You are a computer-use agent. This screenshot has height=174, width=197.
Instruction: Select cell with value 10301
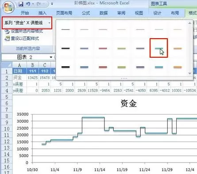pyautogui.click(x=177, y=90)
